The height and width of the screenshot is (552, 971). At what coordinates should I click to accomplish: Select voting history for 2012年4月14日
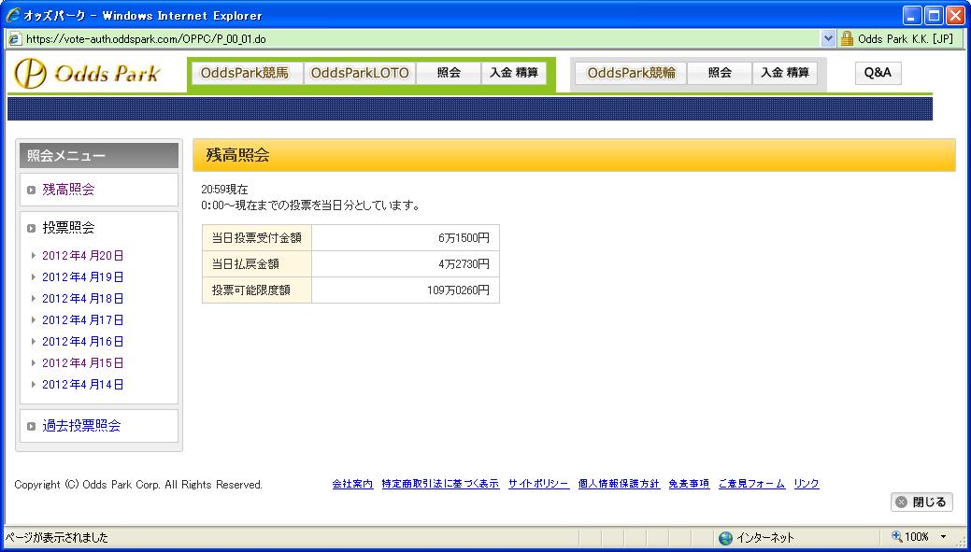(83, 385)
